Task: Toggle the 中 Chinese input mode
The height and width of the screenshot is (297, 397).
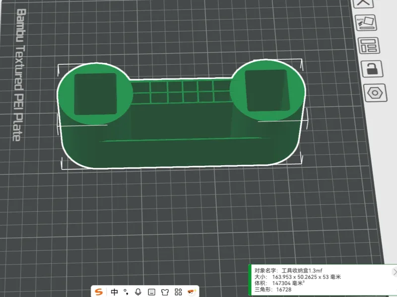Action: pyautogui.click(x=115, y=292)
